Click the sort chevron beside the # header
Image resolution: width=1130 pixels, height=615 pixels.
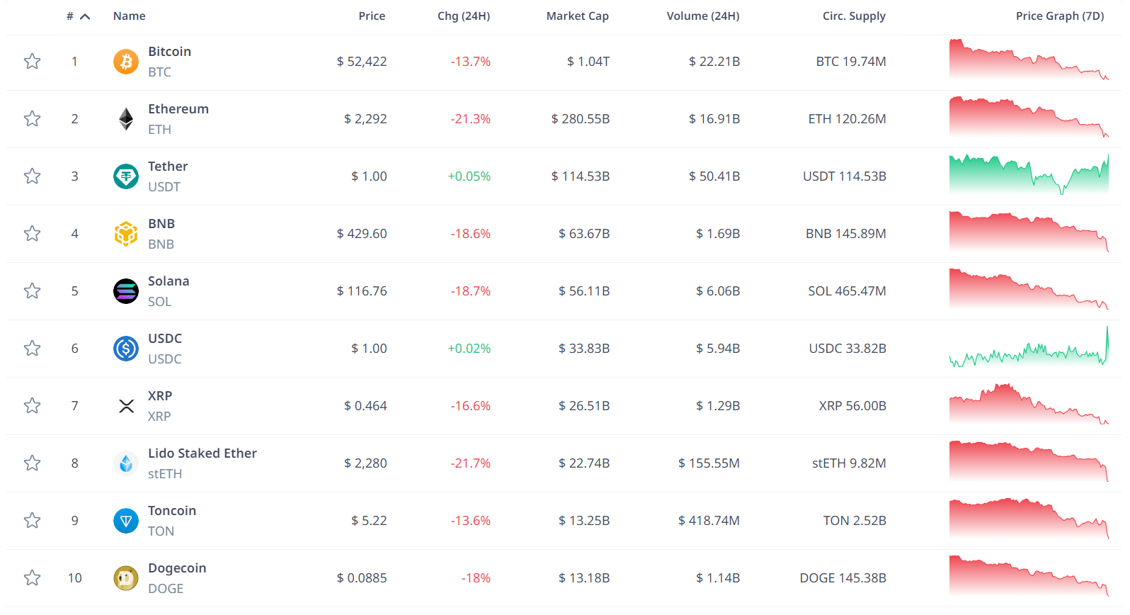tap(86, 14)
